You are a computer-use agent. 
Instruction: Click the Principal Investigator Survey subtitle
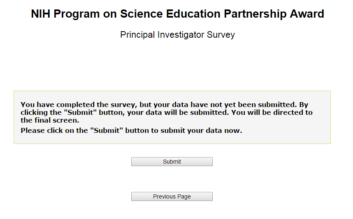pos(177,35)
